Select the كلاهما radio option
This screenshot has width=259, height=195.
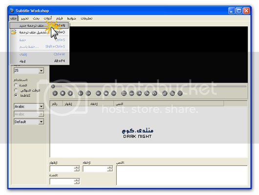coord(16,95)
